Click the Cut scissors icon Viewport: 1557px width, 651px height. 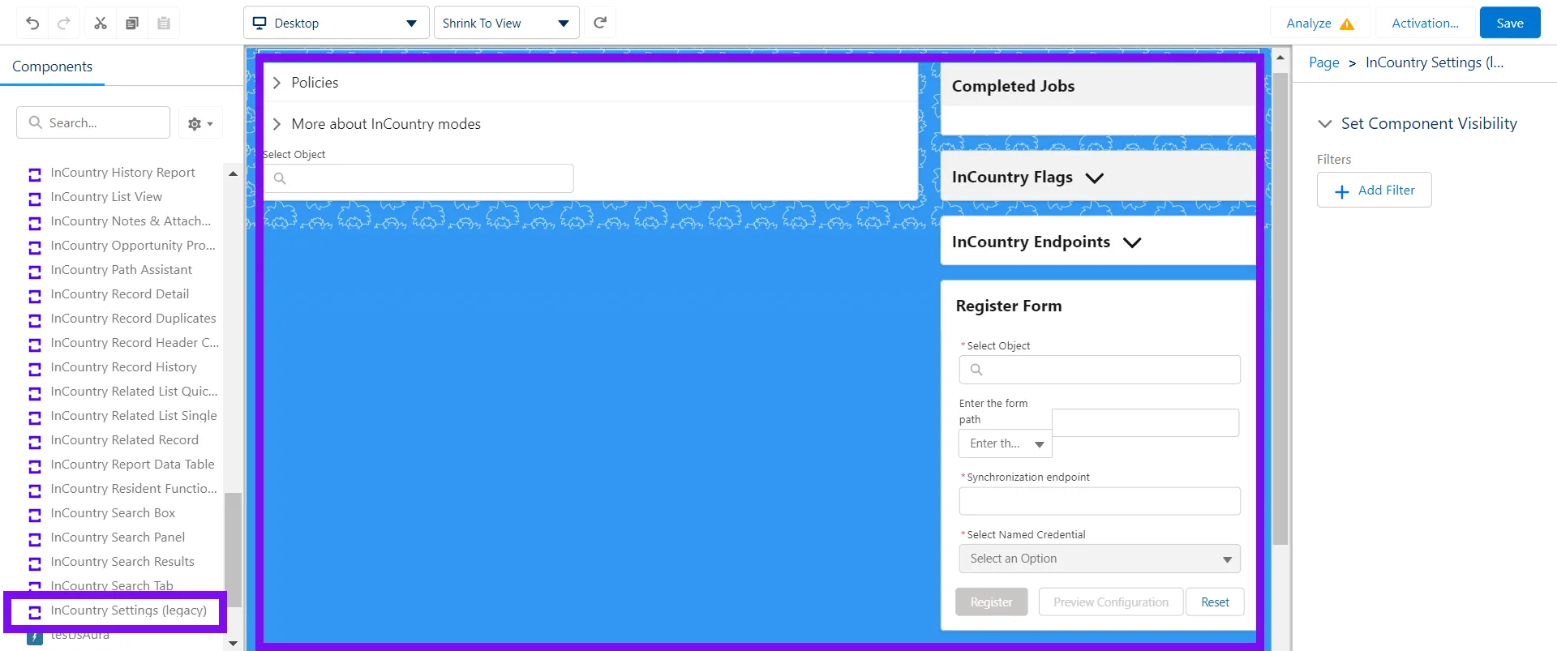click(x=101, y=23)
